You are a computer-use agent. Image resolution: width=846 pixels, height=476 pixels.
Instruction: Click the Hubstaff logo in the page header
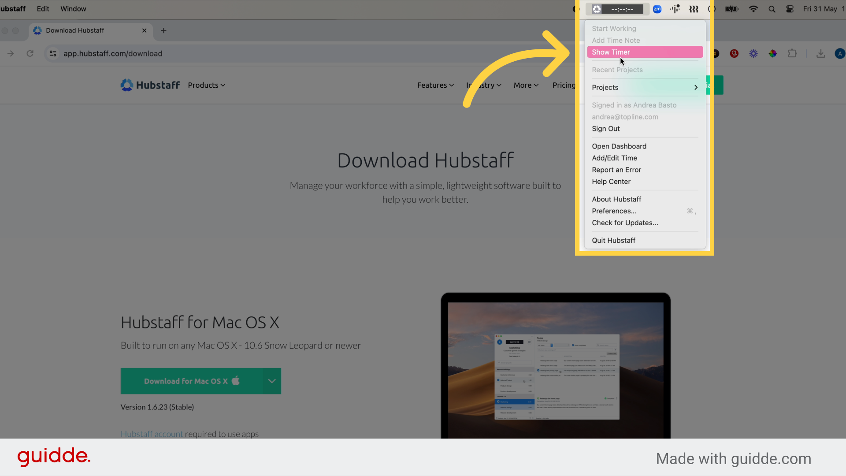tap(150, 85)
